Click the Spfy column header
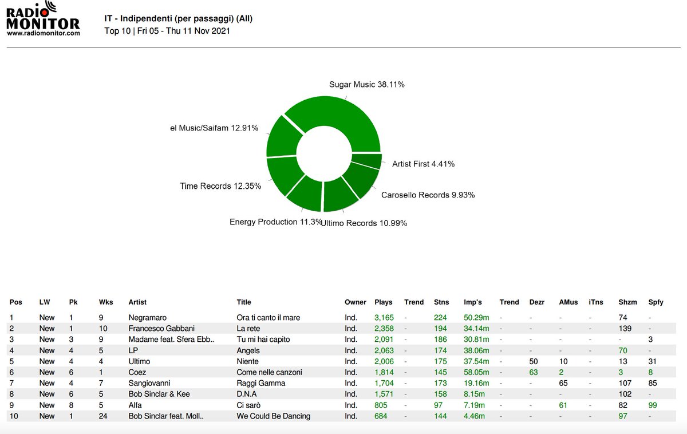 click(656, 302)
